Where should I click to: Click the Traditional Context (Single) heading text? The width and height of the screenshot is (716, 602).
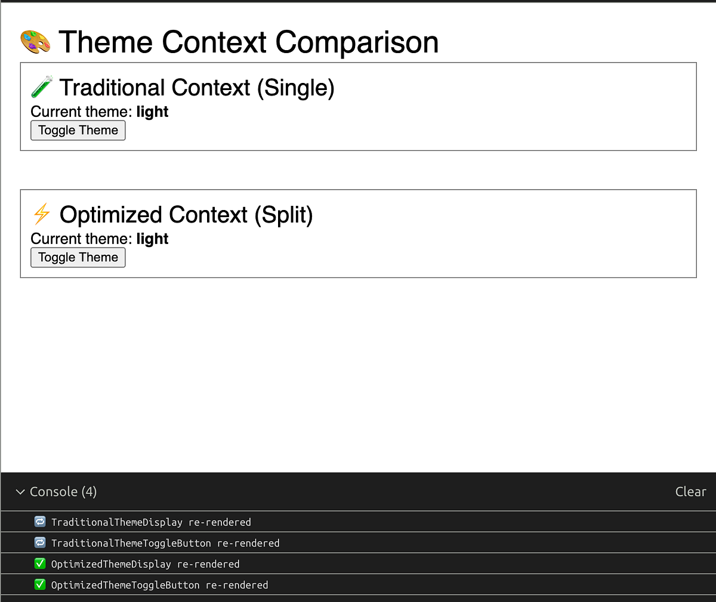click(197, 87)
